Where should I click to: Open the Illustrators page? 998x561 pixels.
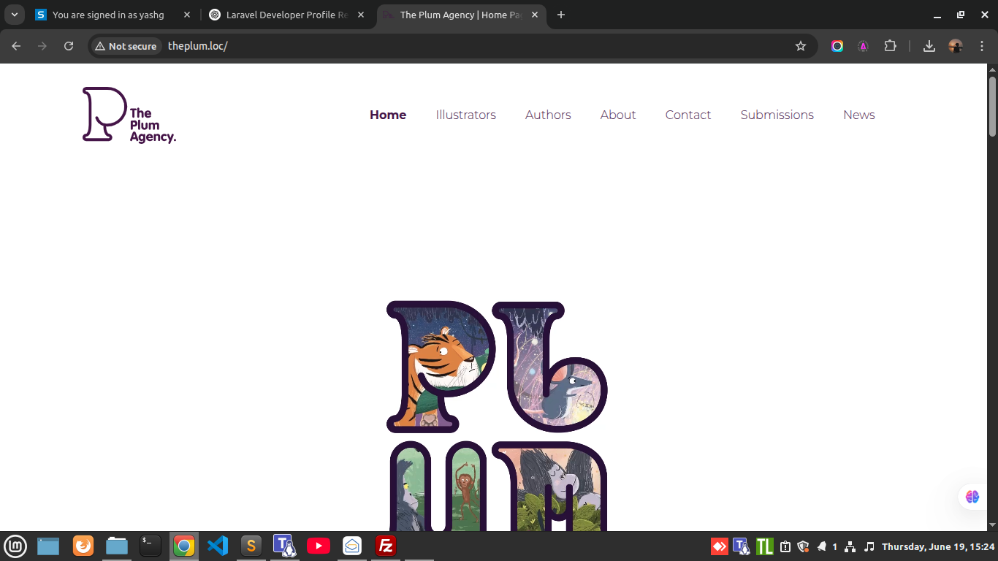click(x=465, y=115)
